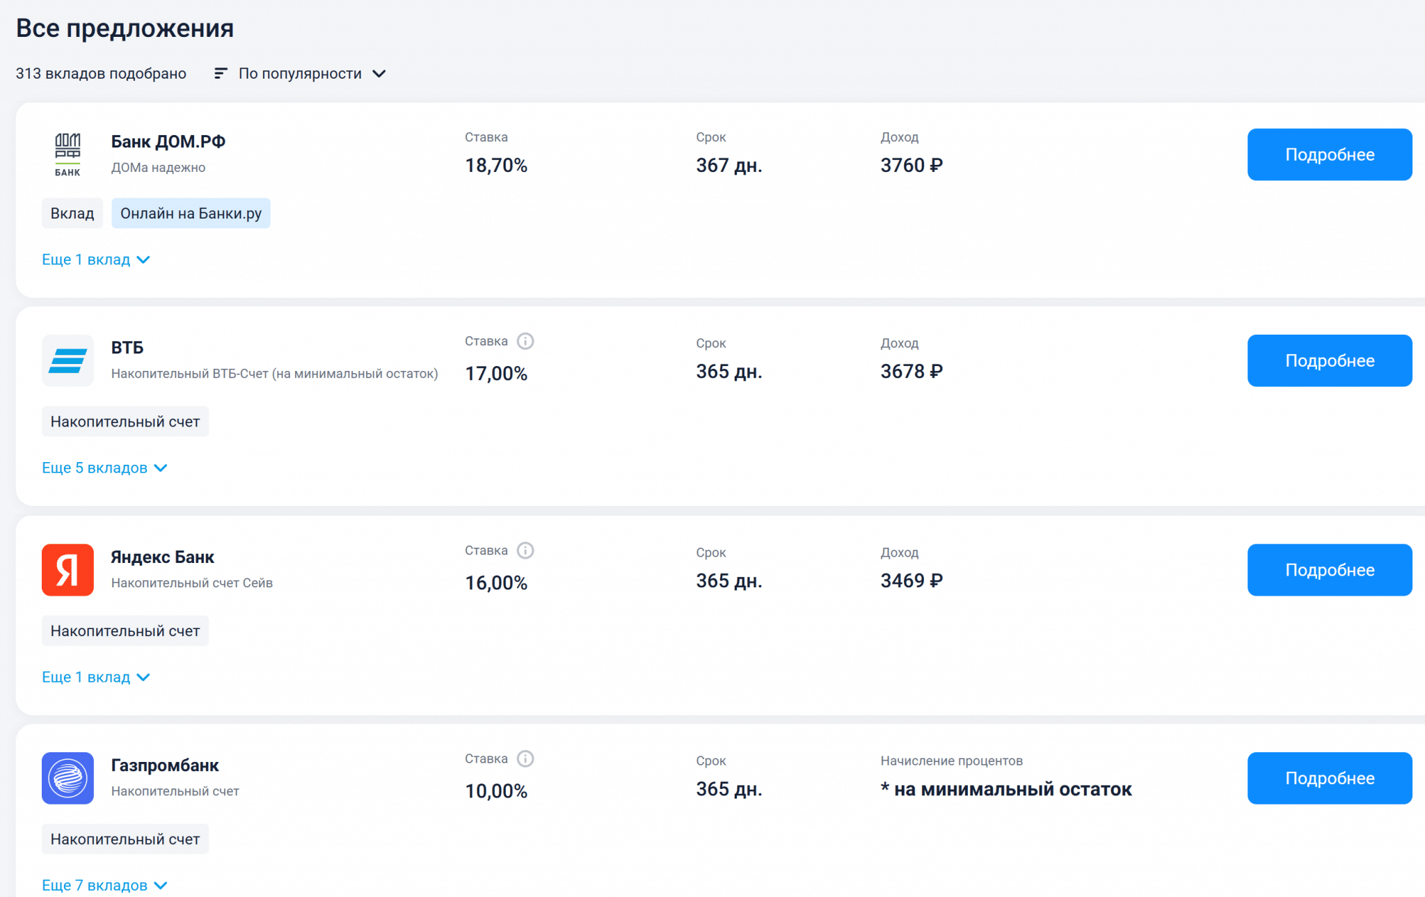1425x897 pixels.
Task: Expand Еще 7 вкладов under Газпромбанк
Action: [x=104, y=885]
